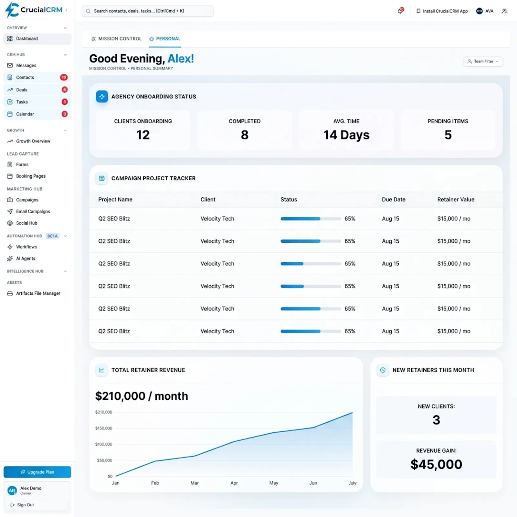Open Tasks in the sidebar
This screenshot has height=517, width=517.
pyautogui.click(x=37, y=102)
